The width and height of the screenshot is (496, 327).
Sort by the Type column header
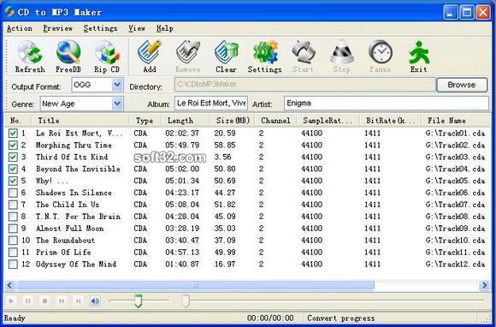pyautogui.click(x=145, y=121)
